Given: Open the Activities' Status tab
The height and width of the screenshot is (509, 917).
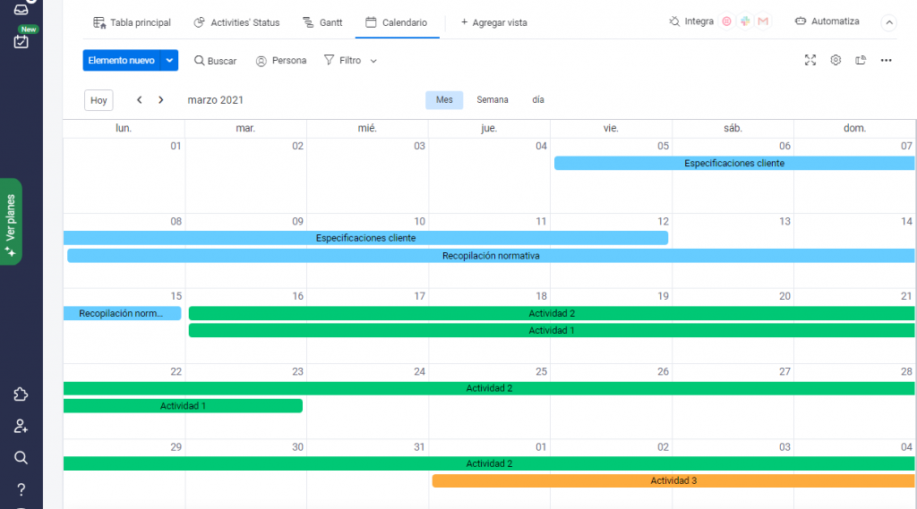Looking at the screenshot, I should (237, 22).
